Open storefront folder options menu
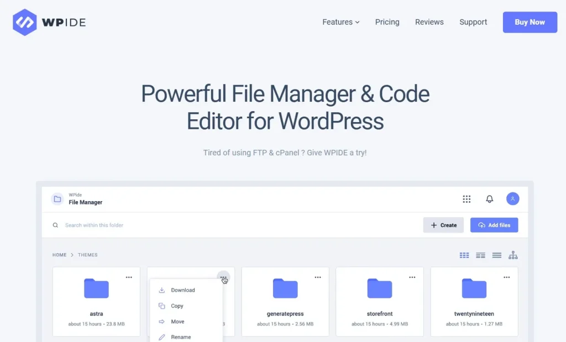Image resolution: width=566 pixels, height=342 pixels. [412, 277]
